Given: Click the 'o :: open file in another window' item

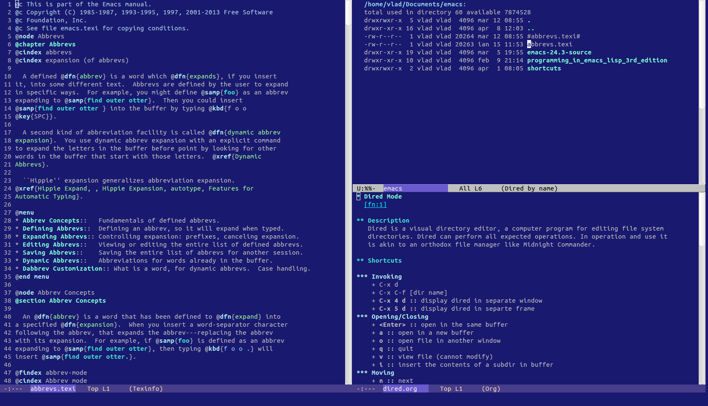Looking at the screenshot, I should pyautogui.click(x=436, y=341).
